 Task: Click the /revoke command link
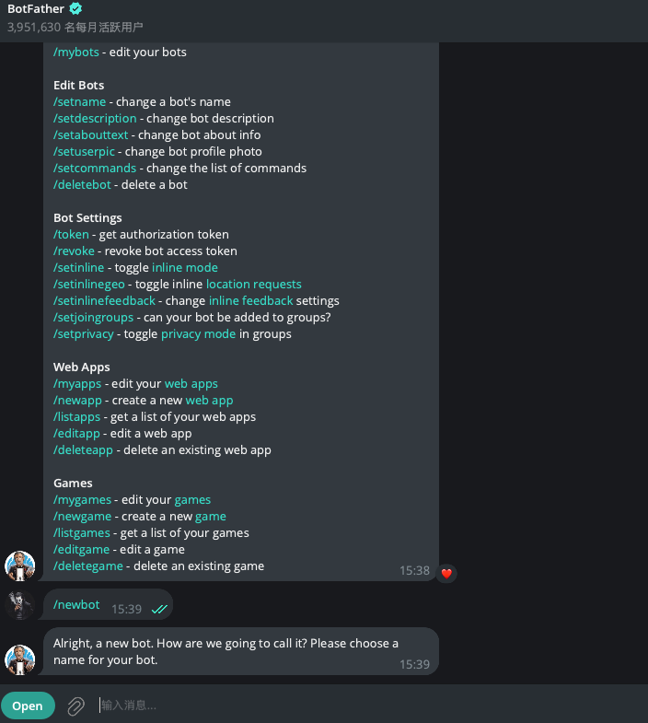75,251
